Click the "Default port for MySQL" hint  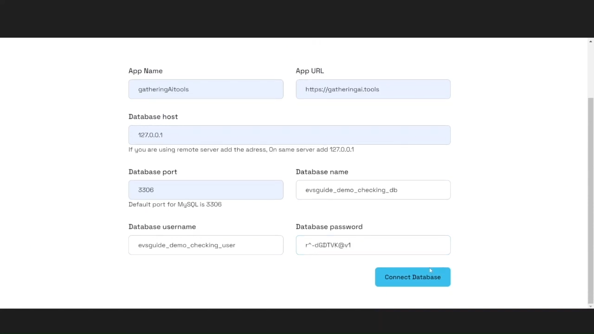point(175,205)
